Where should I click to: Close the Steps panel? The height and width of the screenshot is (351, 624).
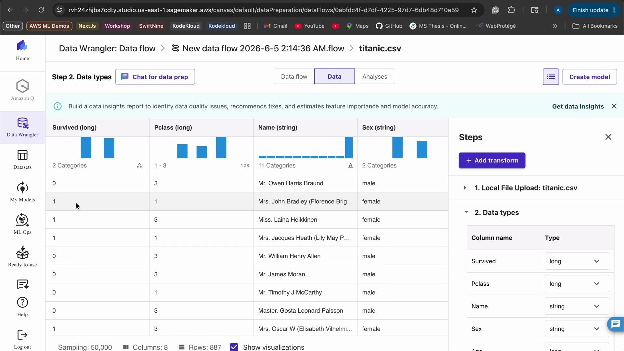coord(608,137)
